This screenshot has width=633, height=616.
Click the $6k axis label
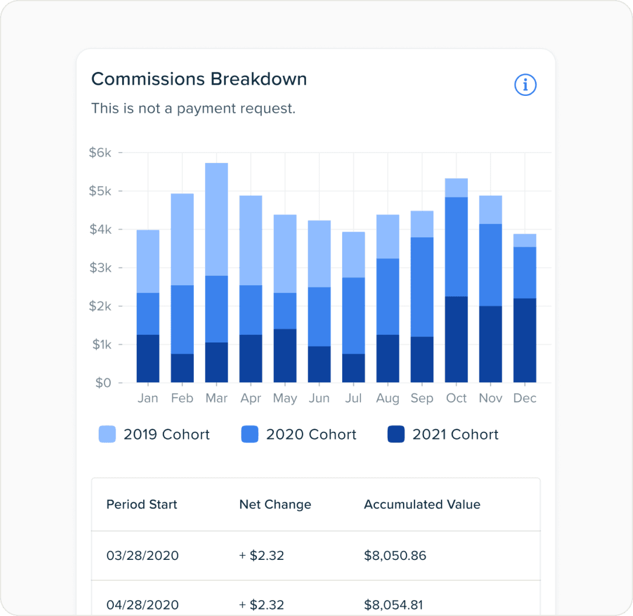pyautogui.click(x=100, y=153)
